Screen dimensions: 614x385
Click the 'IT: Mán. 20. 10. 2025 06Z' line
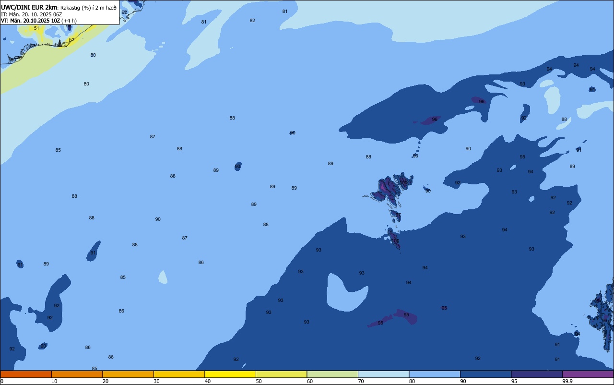point(32,14)
